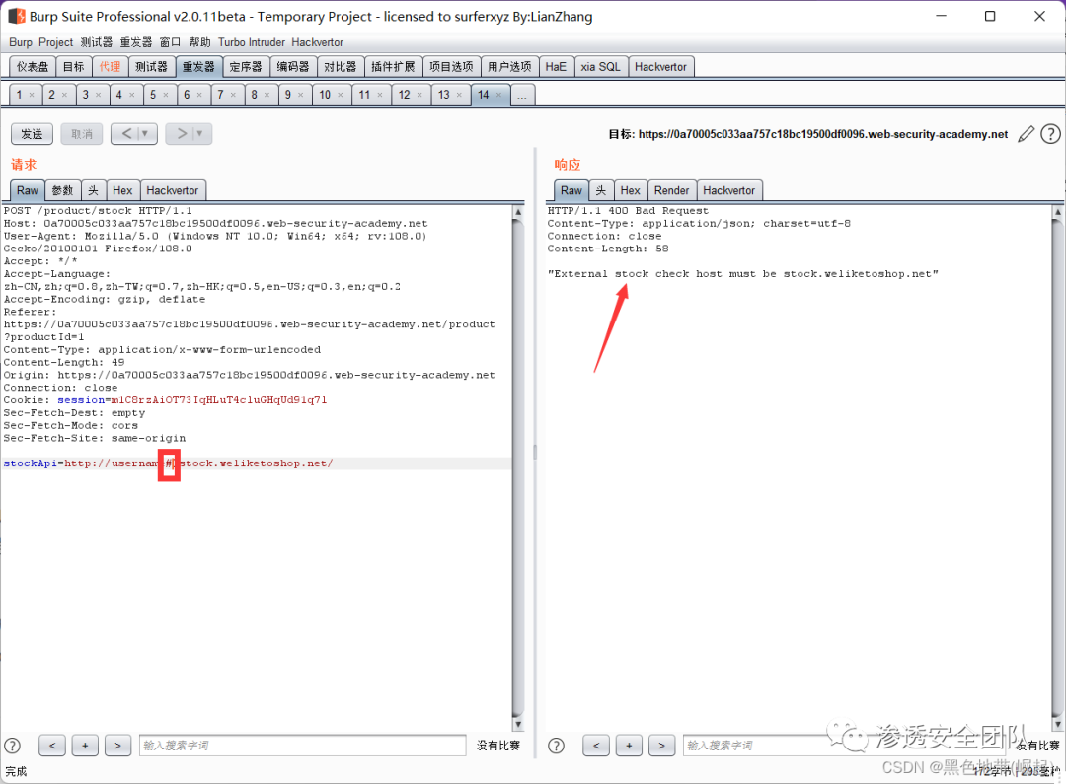
Task: Open help icon beside target URL
Action: 1050,134
